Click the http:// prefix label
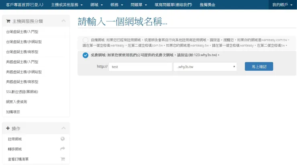 click(102, 66)
